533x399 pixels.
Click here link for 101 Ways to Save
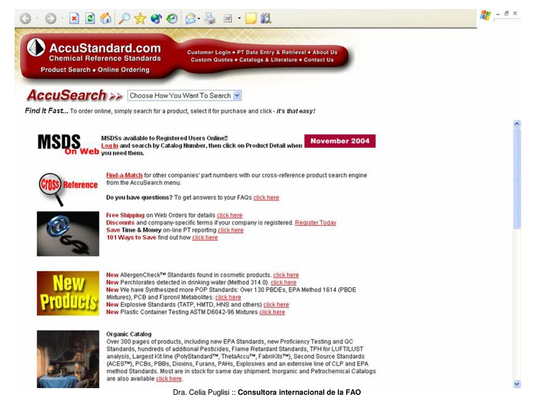coord(205,237)
